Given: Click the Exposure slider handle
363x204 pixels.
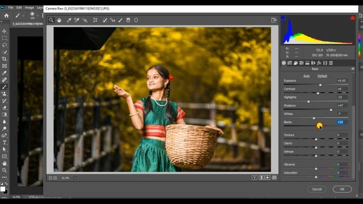Looking at the screenshot, I should tap(320, 85).
